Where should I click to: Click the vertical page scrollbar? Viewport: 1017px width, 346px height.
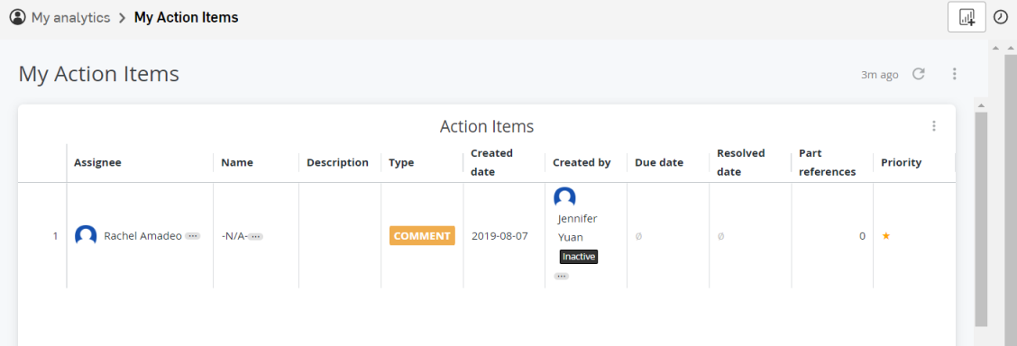click(x=981, y=218)
